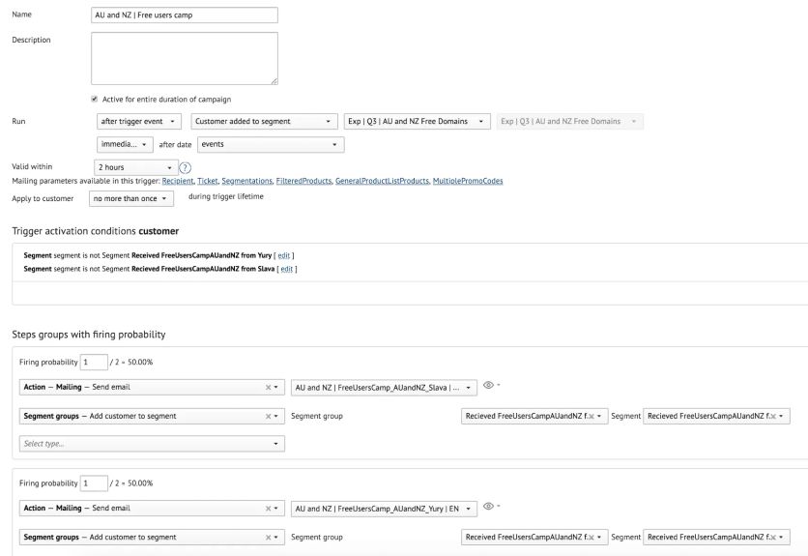The width and height of the screenshot is (808, 556).
Task: Click the help question mark icon next to Valid within
Action: pos(185,167)
